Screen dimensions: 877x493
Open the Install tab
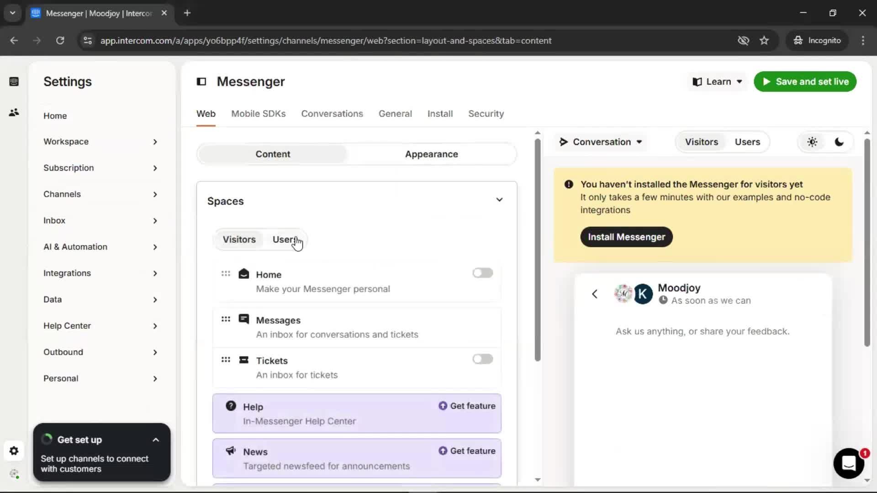tap(440, 114)
